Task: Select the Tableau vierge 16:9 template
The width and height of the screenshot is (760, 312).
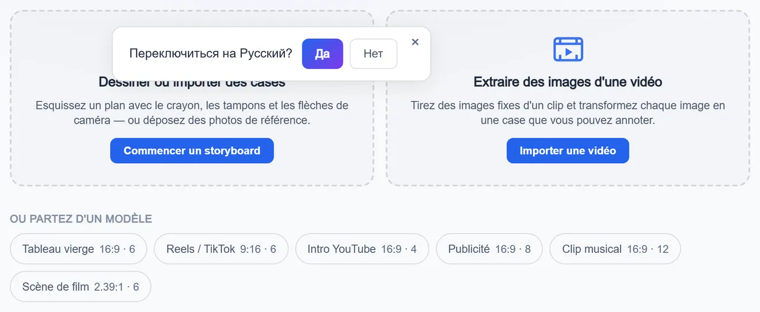Action: pyautogui.click(x=78, y=249)
